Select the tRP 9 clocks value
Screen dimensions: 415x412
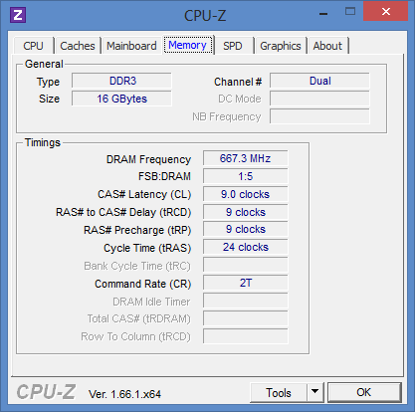point(246,229)
